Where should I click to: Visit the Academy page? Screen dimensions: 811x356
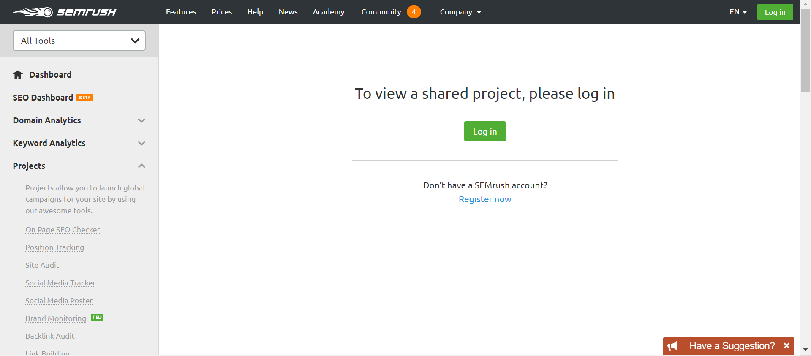pyautogui.click(x=329, y=12)
